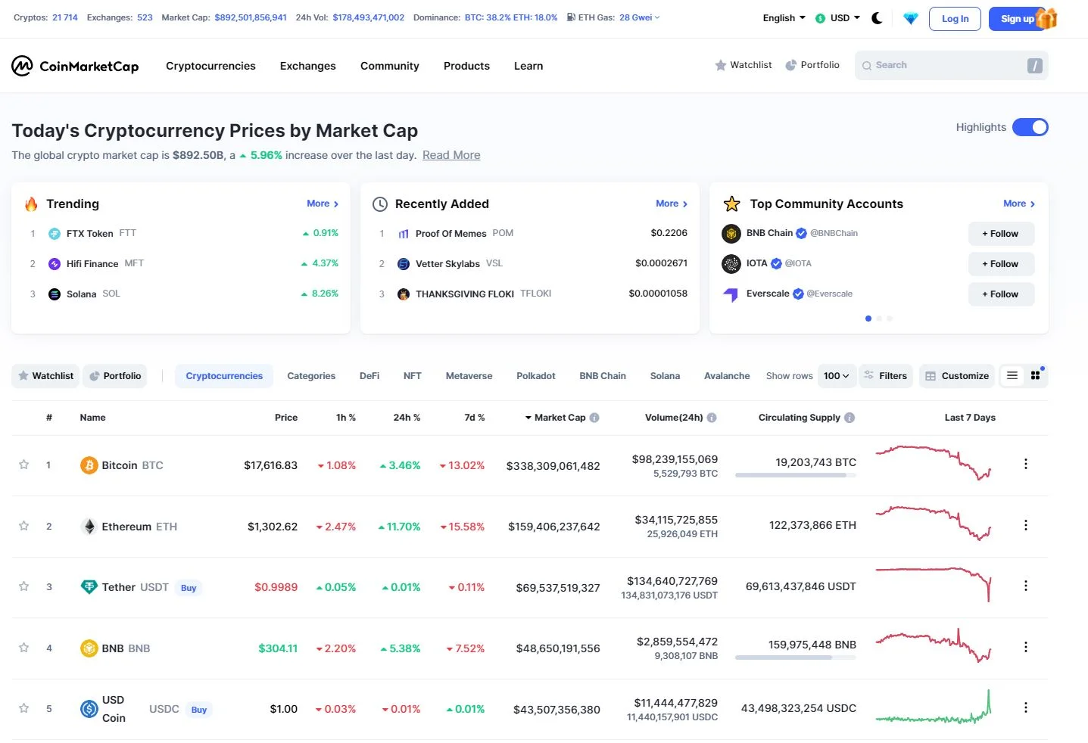
Task: Follow the IOTA account
Action: coord(1001,264)
